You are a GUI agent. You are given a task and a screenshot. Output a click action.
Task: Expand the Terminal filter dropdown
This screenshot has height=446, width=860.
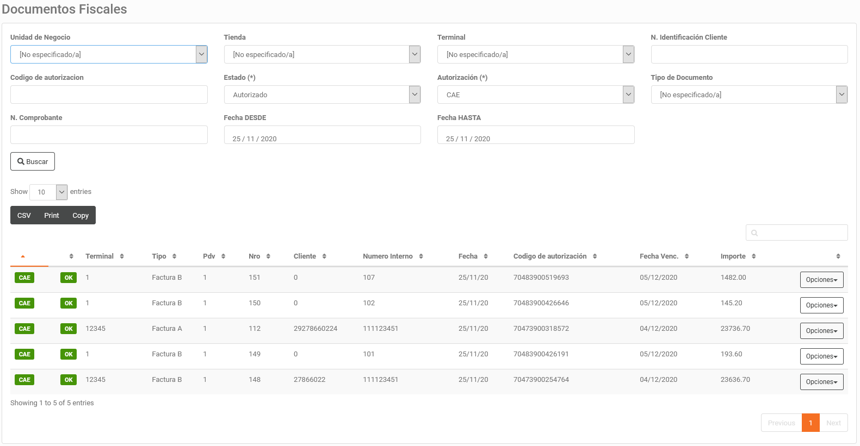pos(536,54)
